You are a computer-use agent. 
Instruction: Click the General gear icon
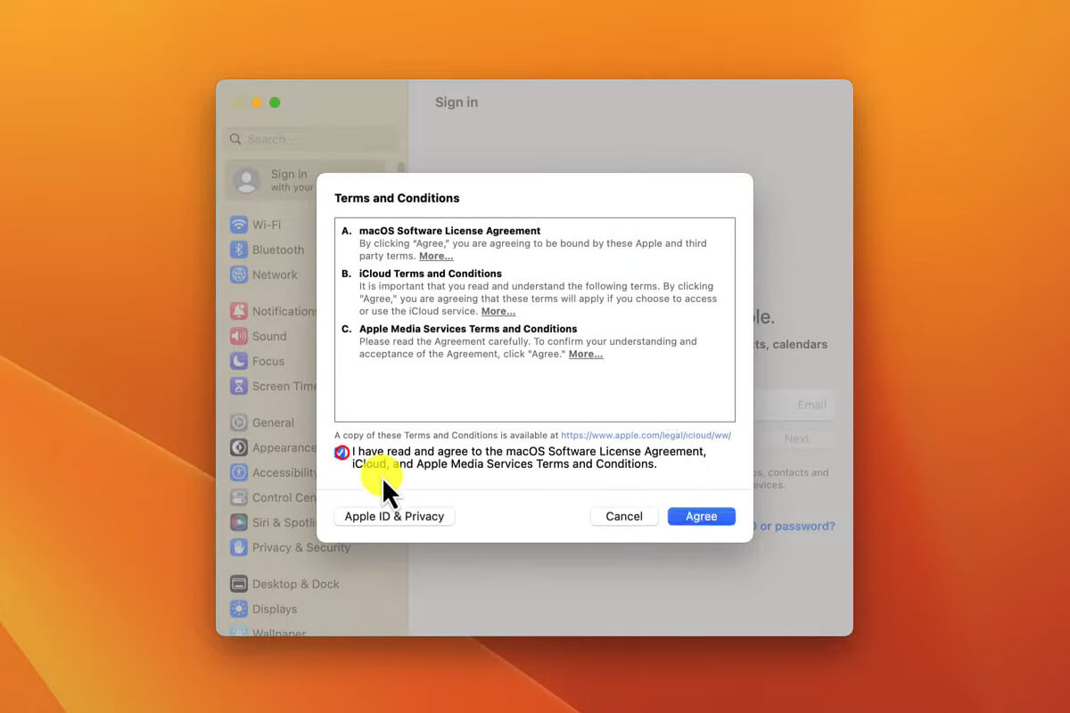pyautogui.click(x=238, y=422)
